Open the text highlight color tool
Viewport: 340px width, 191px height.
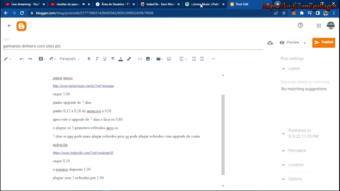click(129, 59)
